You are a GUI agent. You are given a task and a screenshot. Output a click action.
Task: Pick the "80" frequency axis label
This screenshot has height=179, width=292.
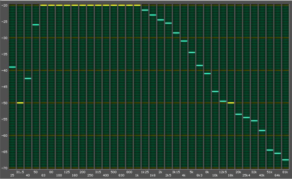pyautogui.click(x=51, y=172)
